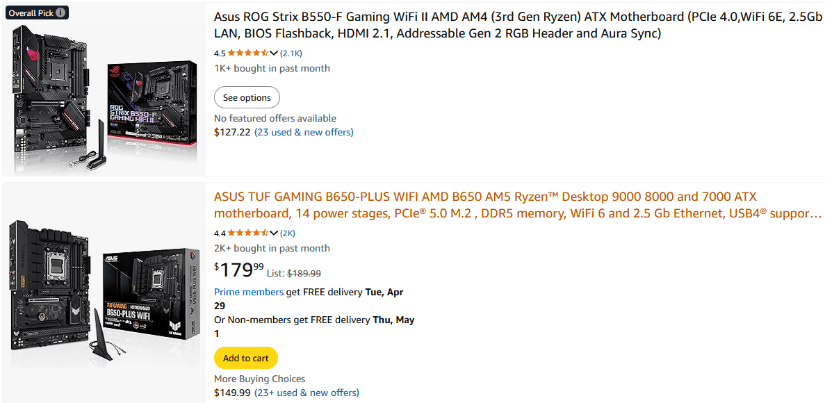Image resolution: width=825 pixels, height=403 pixels.
Task: Expand rating chevron for TUF B650-PLUS
Action: pos(274,233)
